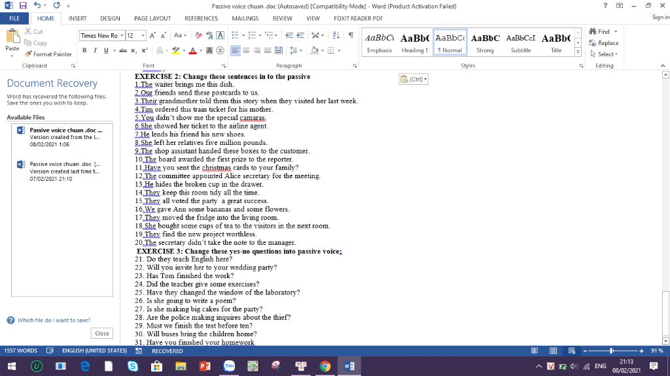Viewport: 670px width, 376px height.
Task: Toggle subscript formatting
Action: coord(133,50)
